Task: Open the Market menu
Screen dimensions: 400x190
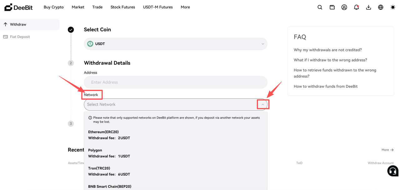Action: (78, 7)
